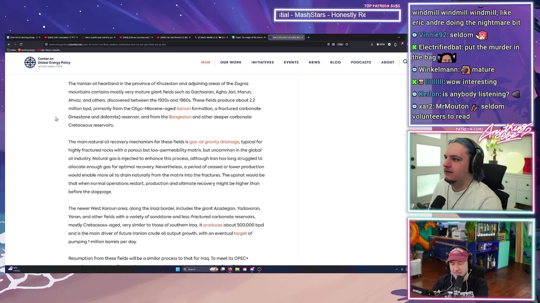The width and height of the screenshot is (540, 303).
Task: Open the site search magnifier icon
Action: pyautogui.click(x=405, y=62)
